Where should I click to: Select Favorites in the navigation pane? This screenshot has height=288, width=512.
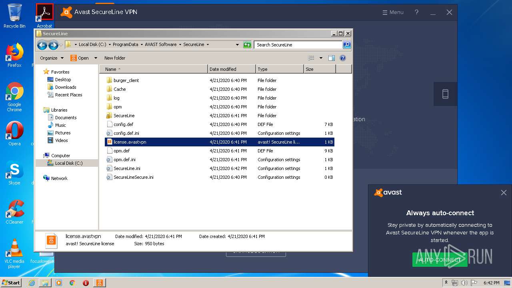pyautogui.click(x=56, y=72)
